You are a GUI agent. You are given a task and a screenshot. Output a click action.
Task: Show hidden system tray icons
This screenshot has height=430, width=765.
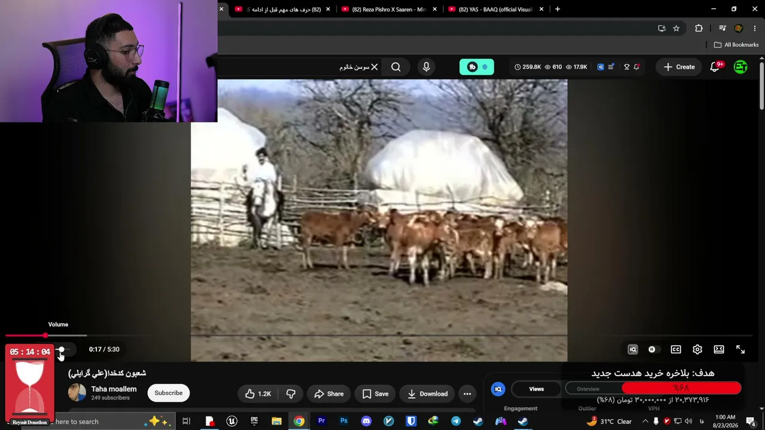(645, 422)
